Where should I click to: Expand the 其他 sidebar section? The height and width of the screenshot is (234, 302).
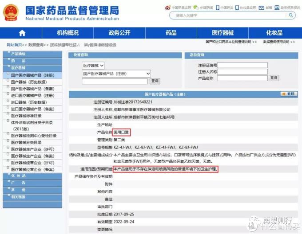coord(32,190)
